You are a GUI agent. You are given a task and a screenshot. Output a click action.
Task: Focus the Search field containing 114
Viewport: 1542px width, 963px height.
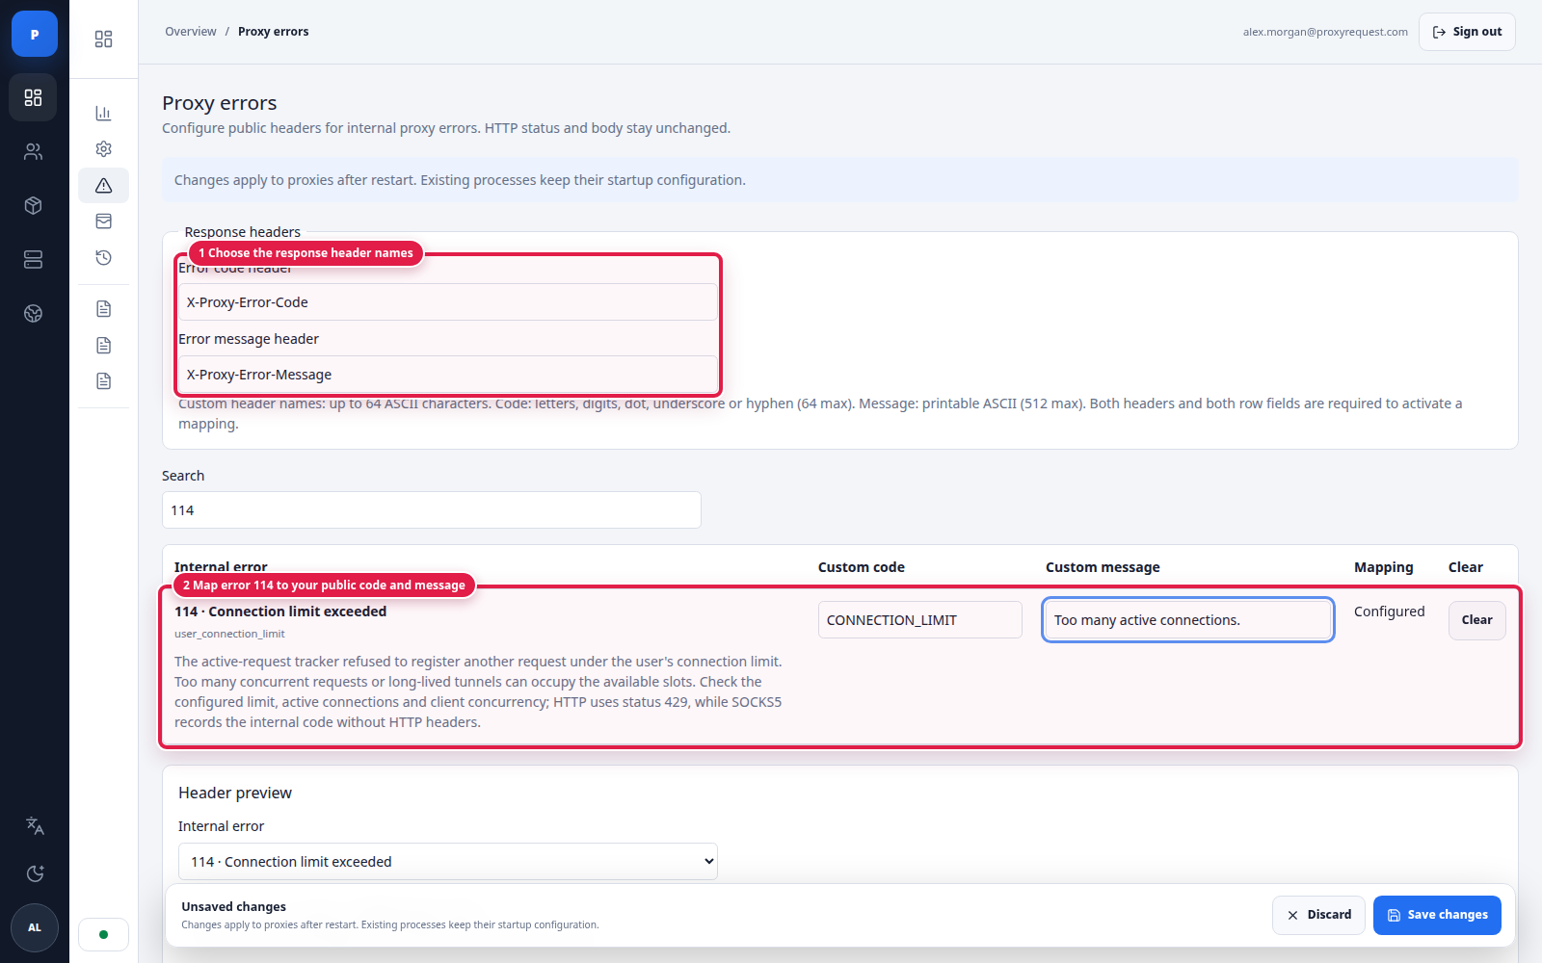click(432, 510)
